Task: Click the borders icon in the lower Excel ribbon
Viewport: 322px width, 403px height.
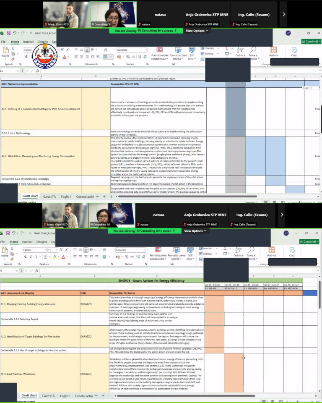Action: (45, 256)
